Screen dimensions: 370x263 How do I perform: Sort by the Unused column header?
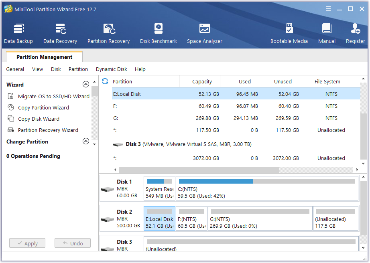pos(280,81)
